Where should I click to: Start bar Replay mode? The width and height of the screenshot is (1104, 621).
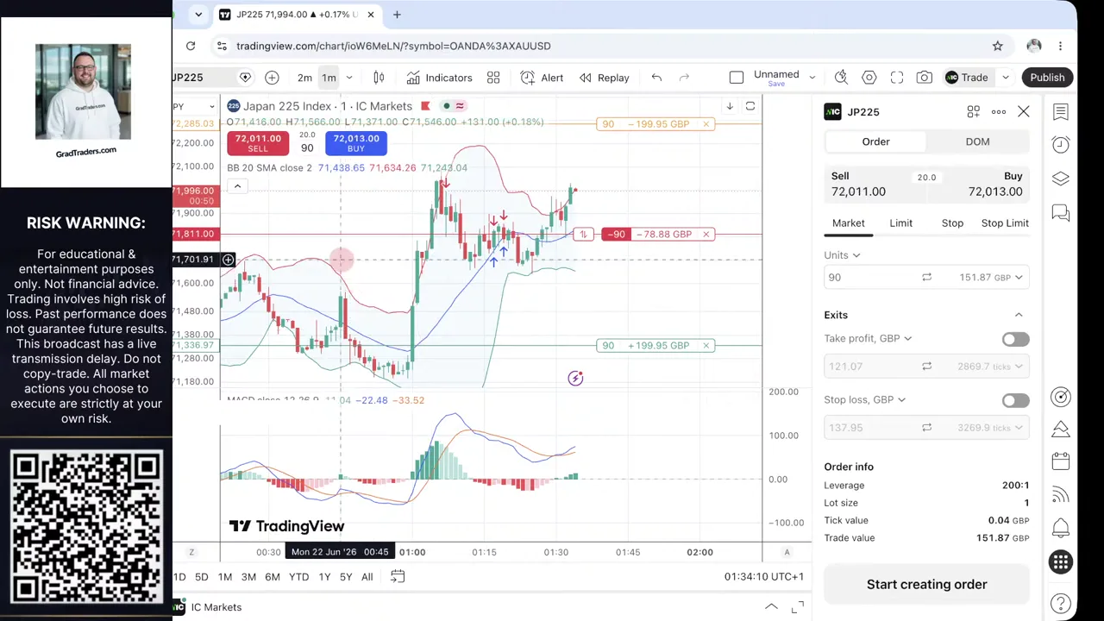[x=604, y=78]
